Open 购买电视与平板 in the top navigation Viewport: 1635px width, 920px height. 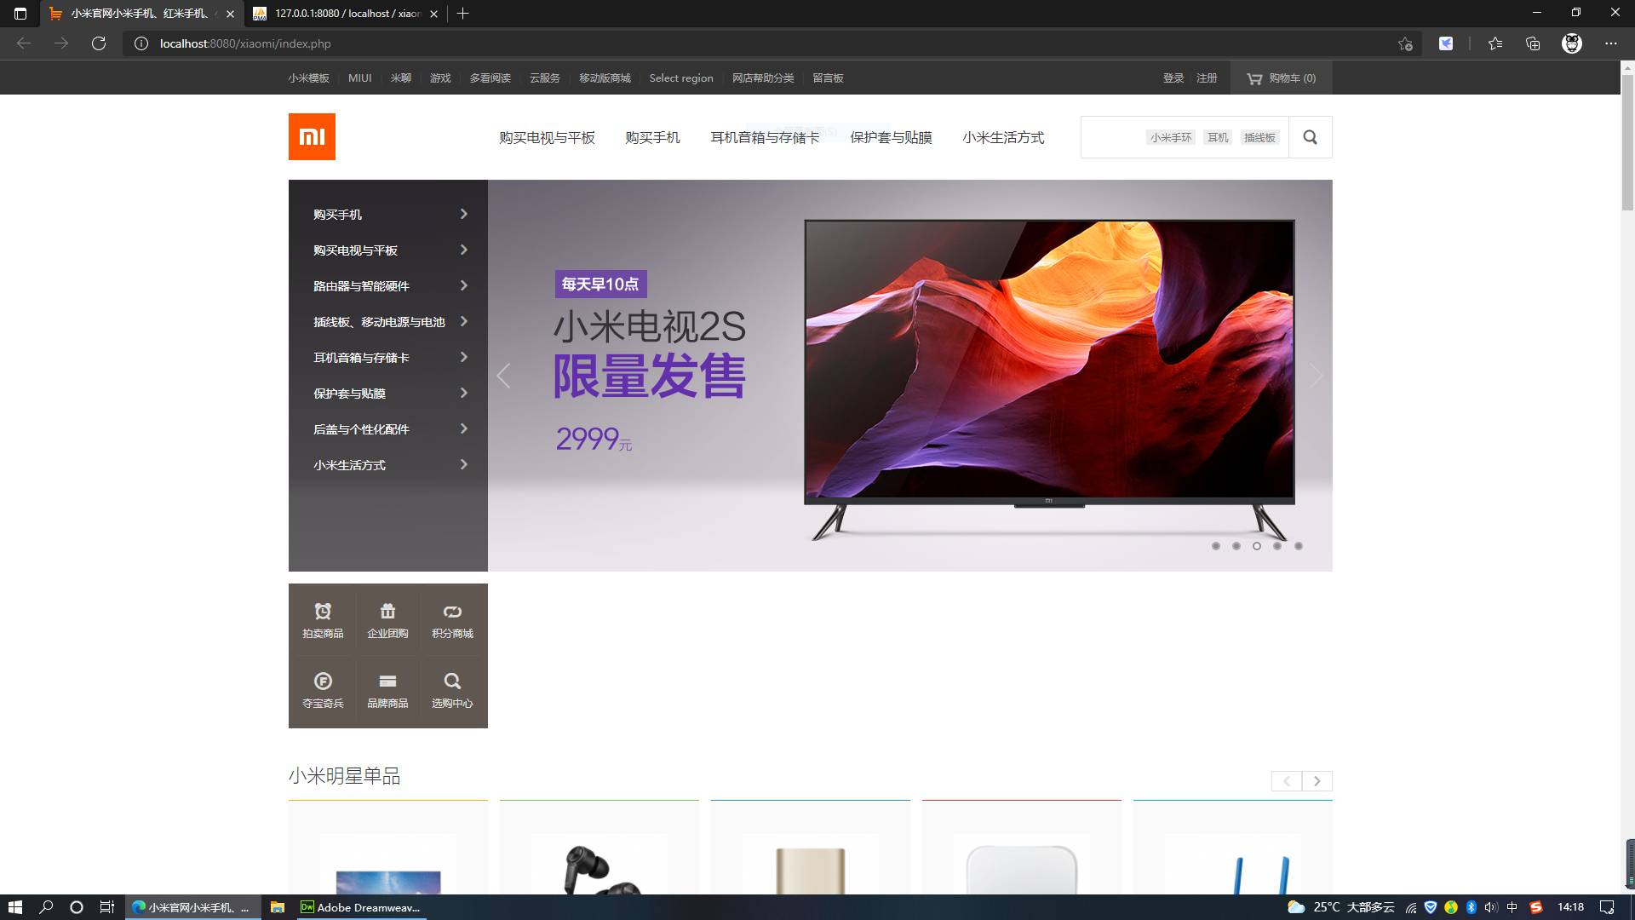pos(547,137)
